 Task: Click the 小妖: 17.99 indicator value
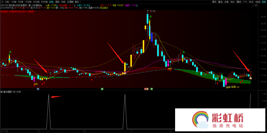pyautogui.click(x=51, y=5)
